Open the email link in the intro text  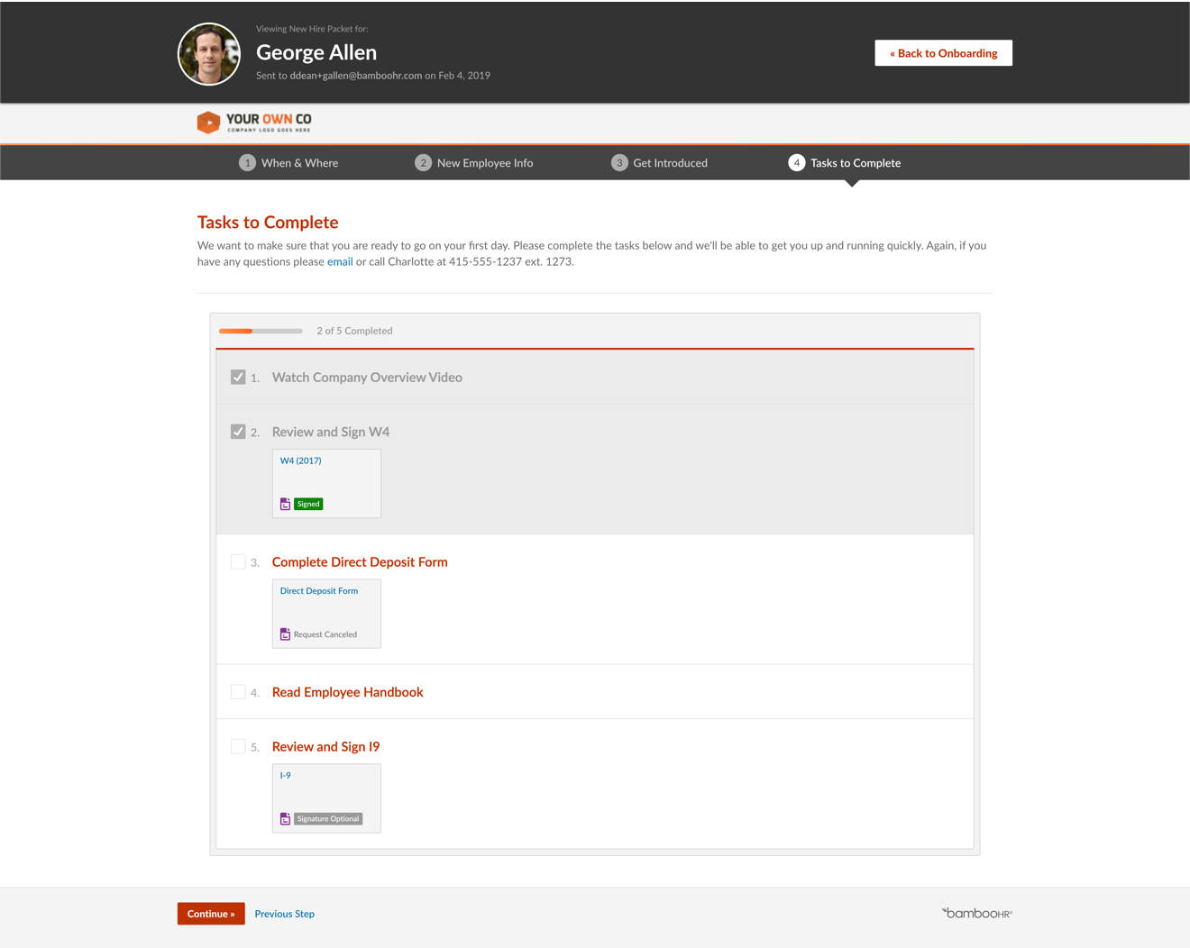point(340,261)
